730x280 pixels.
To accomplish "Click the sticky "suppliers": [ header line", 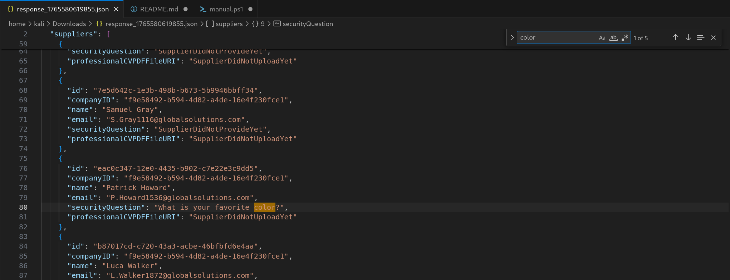I will click(80, 34).
